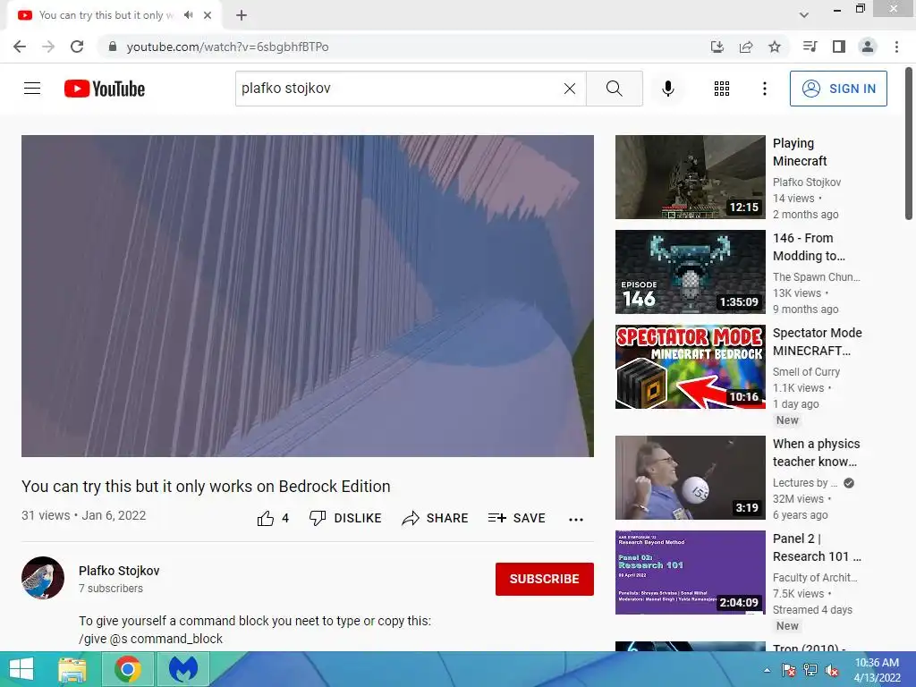916x687 pixels.
Task: Open the tab search dropdown chevron
Action: click(x=804, y=15)
